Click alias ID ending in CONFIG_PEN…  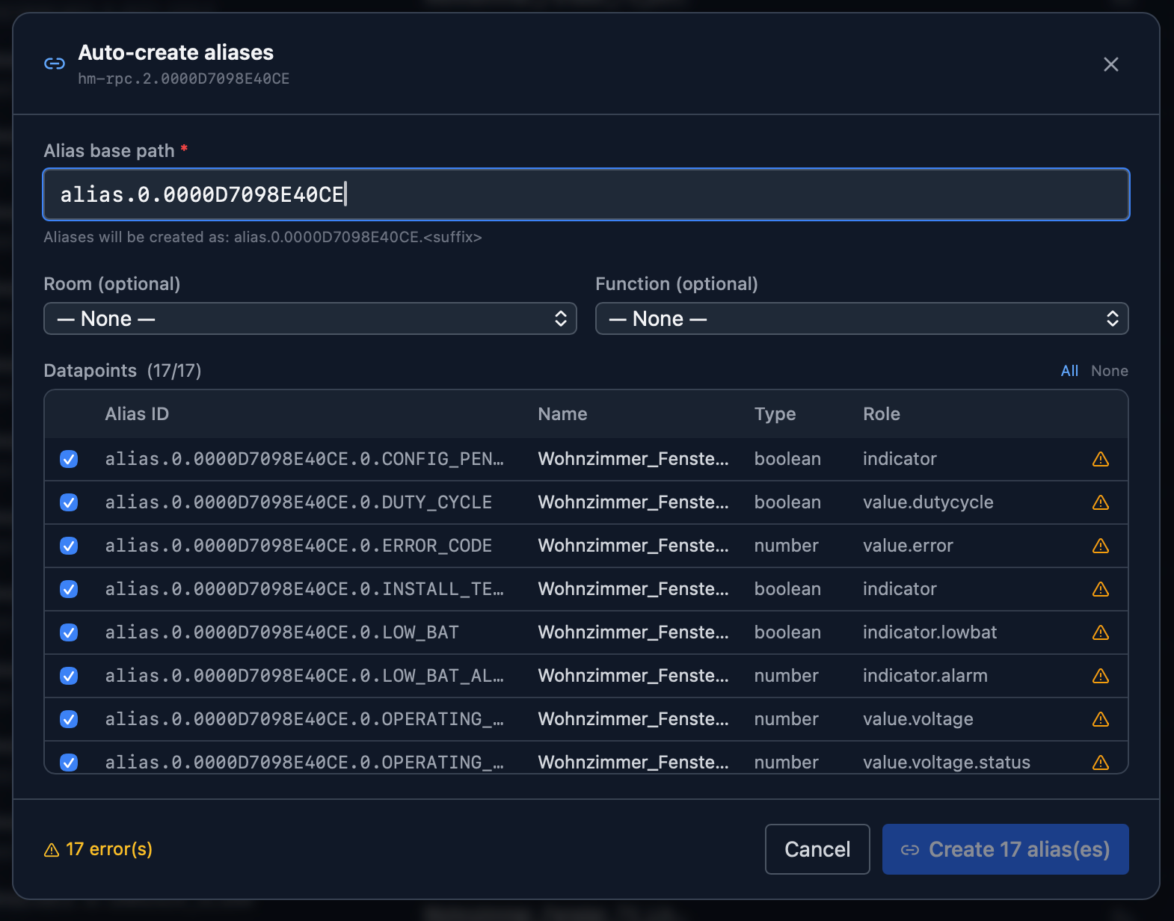pos(304,459)
